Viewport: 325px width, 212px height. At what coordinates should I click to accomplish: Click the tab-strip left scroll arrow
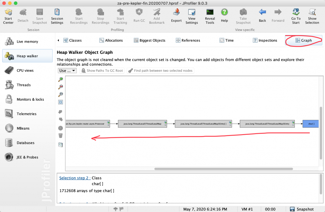[58, 40]
